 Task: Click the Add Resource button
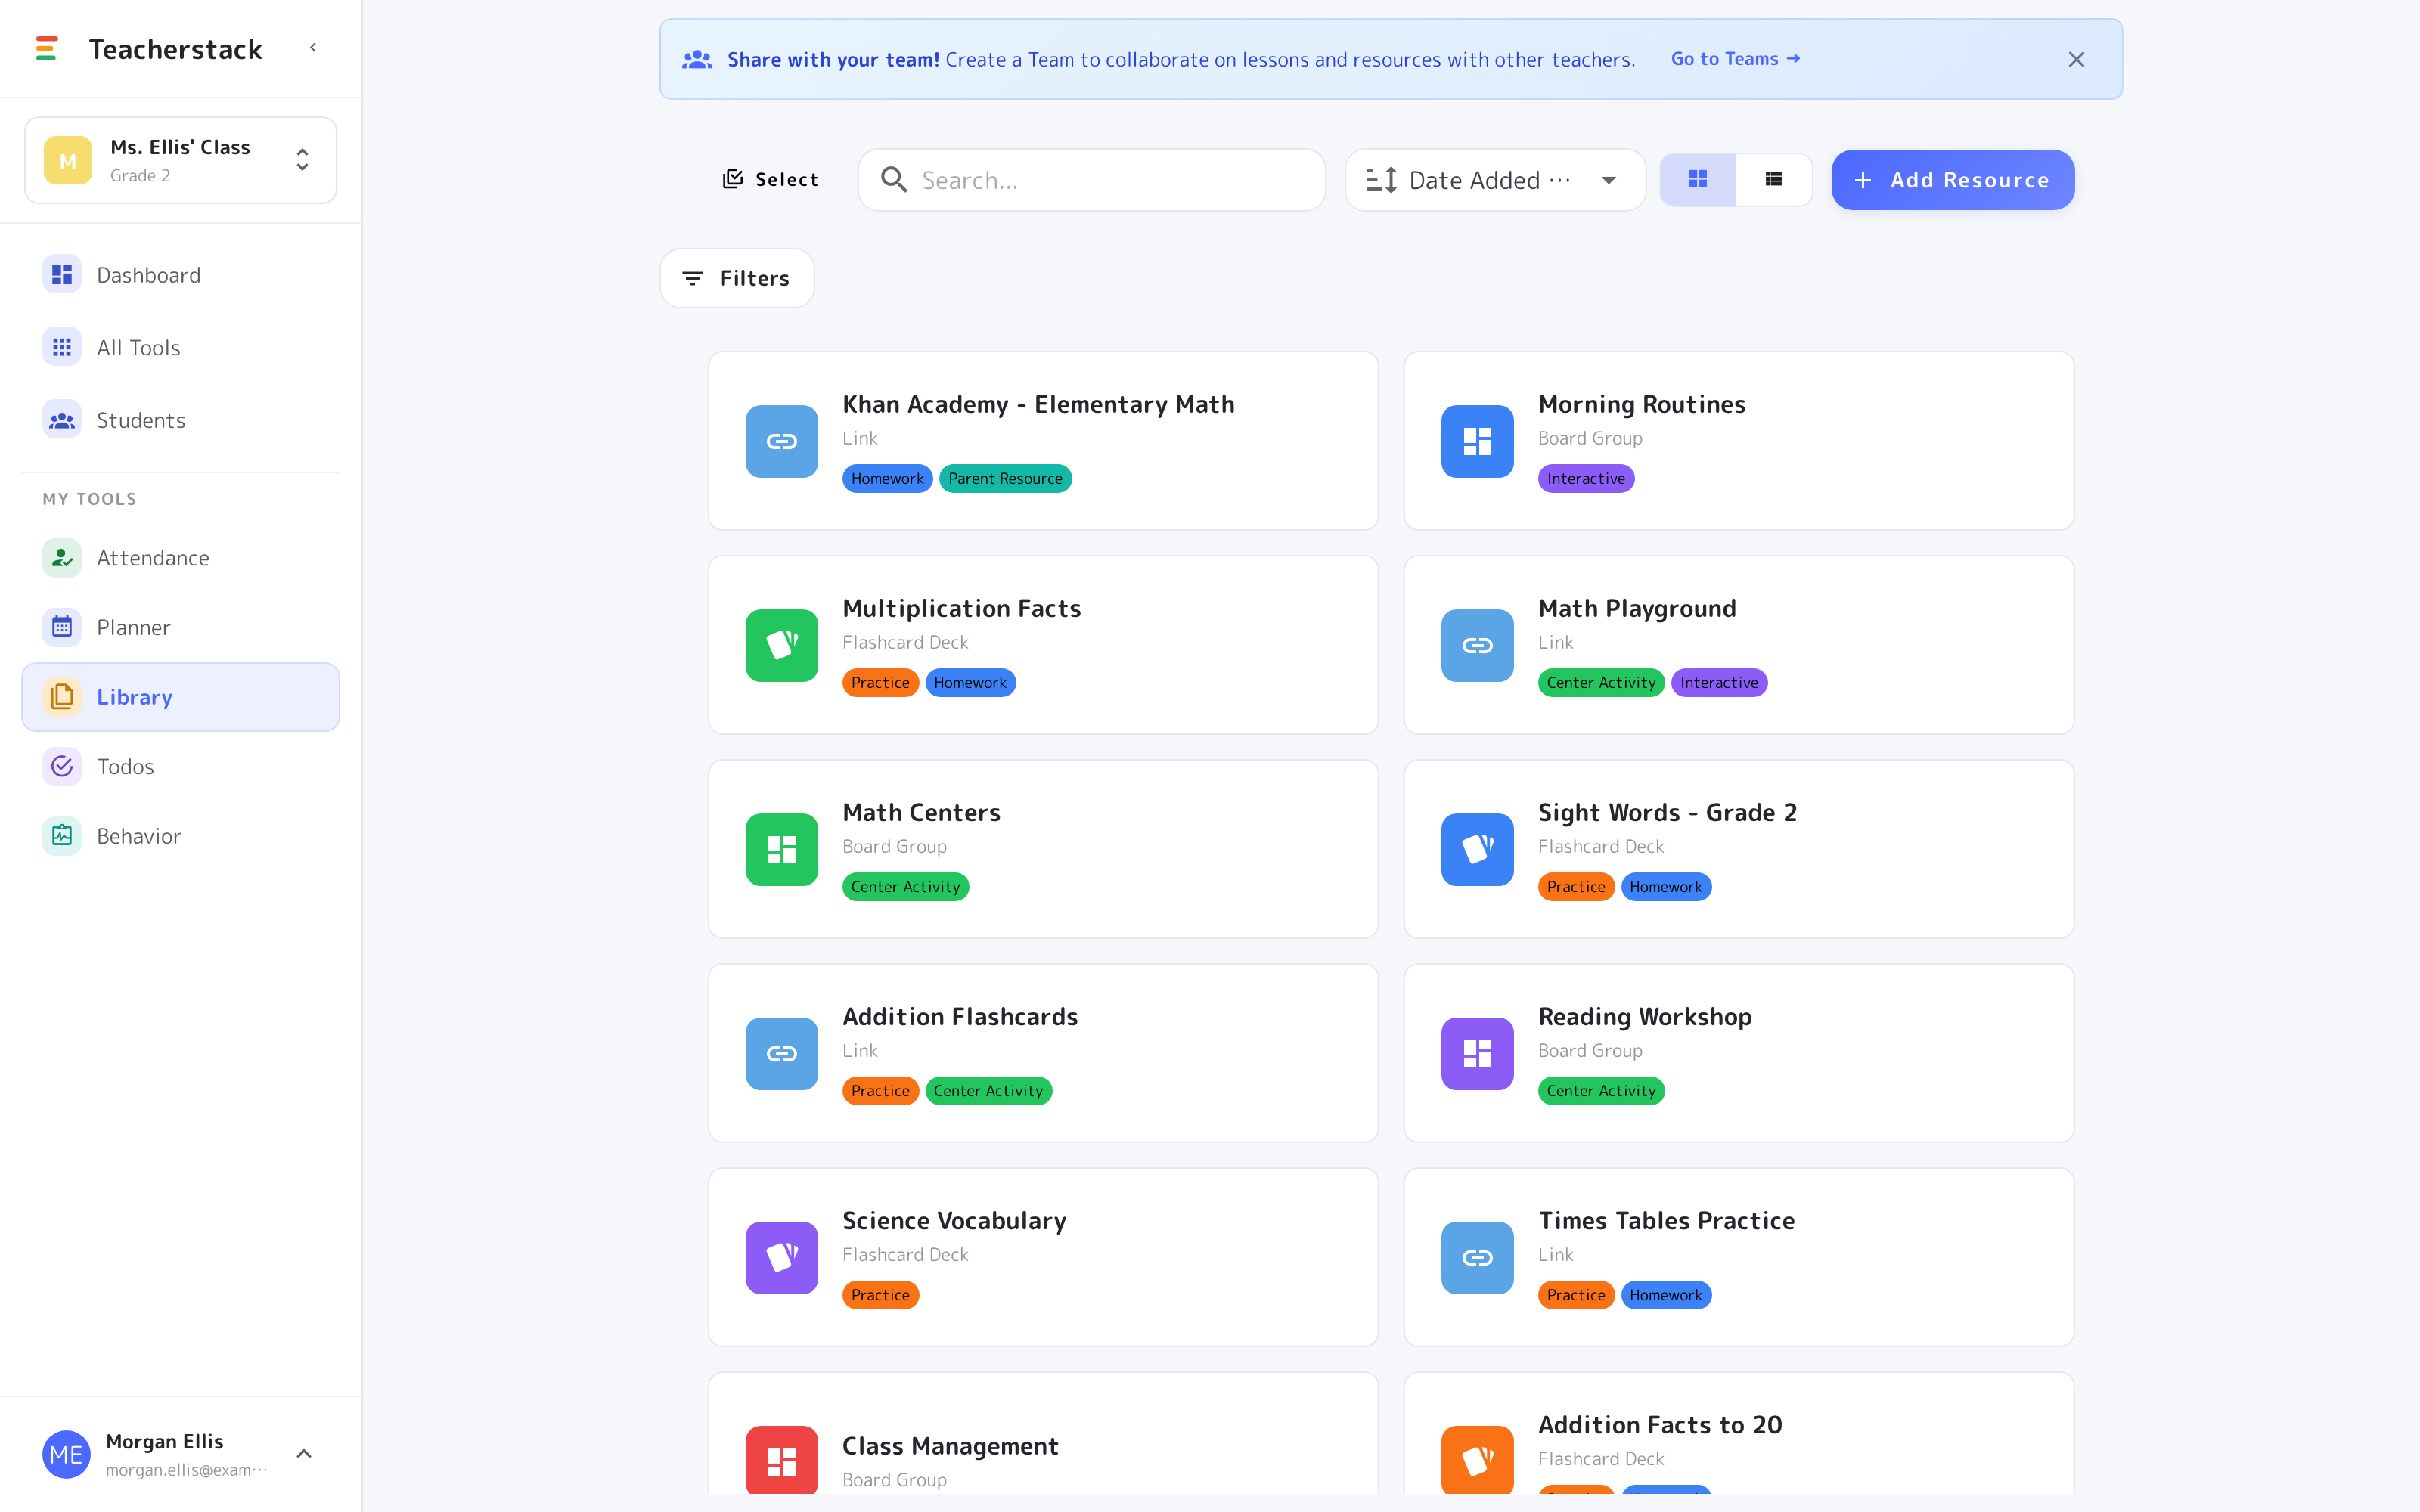tap(1952, 180)
